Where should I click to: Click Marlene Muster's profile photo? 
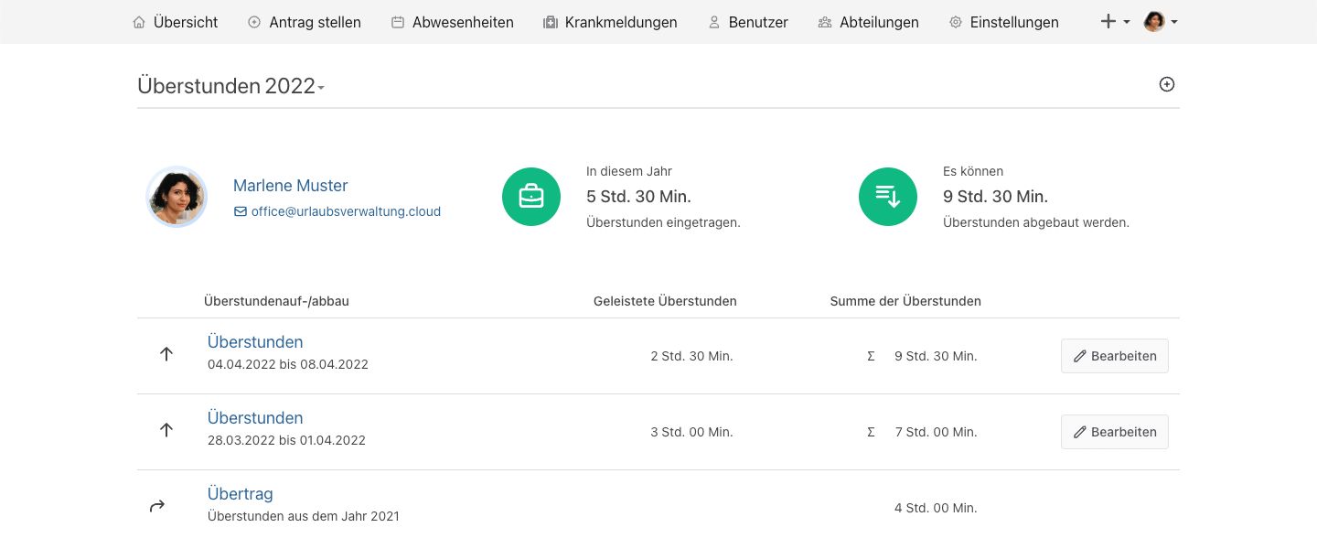[x=177, y=196]
